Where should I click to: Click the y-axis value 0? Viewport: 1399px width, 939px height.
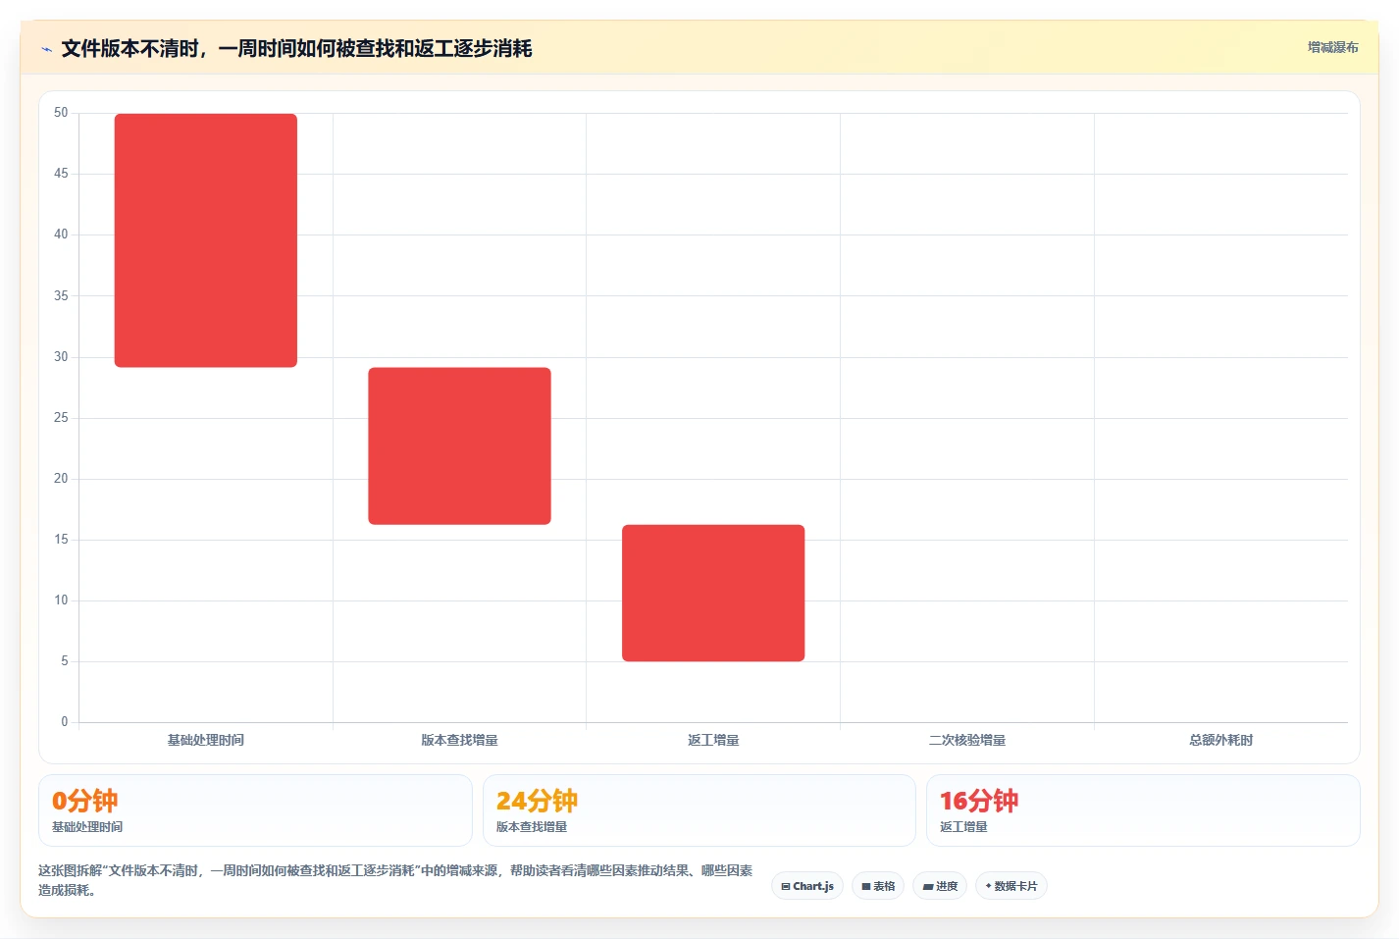65,722
